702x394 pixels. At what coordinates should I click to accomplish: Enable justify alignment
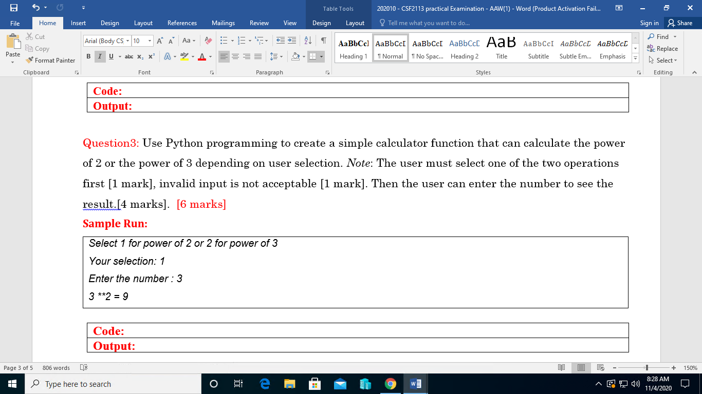(x=258, y=57)
